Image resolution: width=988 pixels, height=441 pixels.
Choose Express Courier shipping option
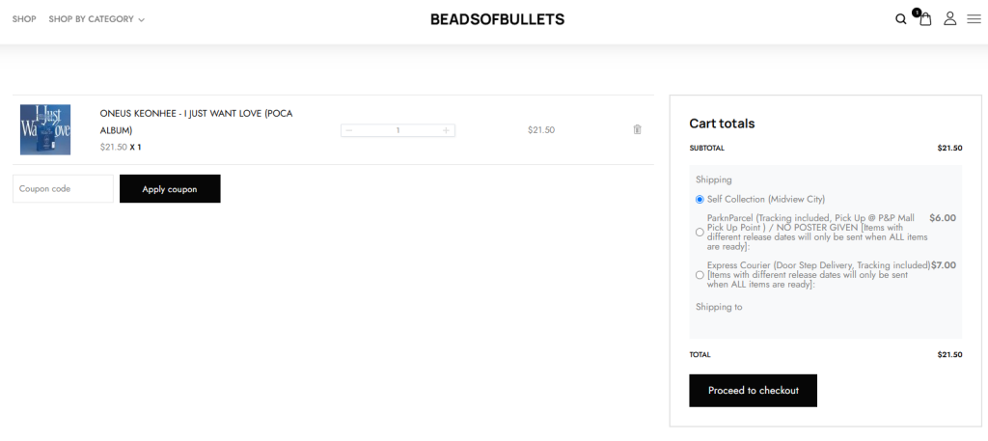click(x=700, y=275)
